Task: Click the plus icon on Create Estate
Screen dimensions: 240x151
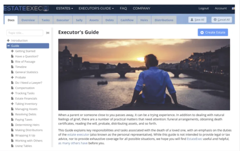Action: click(202, 32)
